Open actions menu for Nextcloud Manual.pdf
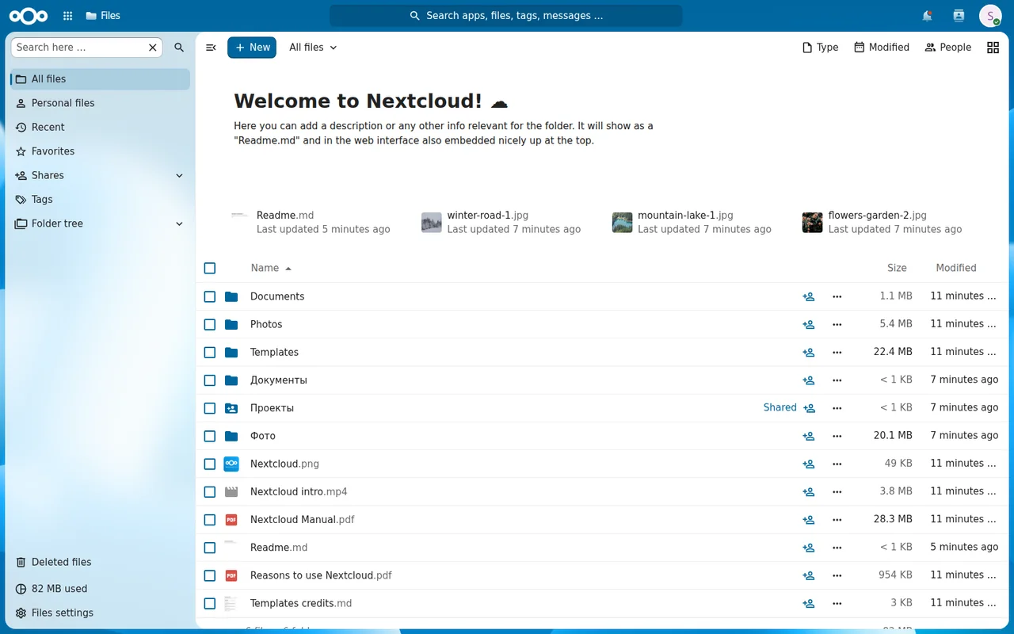The width and height of the screenshot is (1014, 634). coord(837,520)
